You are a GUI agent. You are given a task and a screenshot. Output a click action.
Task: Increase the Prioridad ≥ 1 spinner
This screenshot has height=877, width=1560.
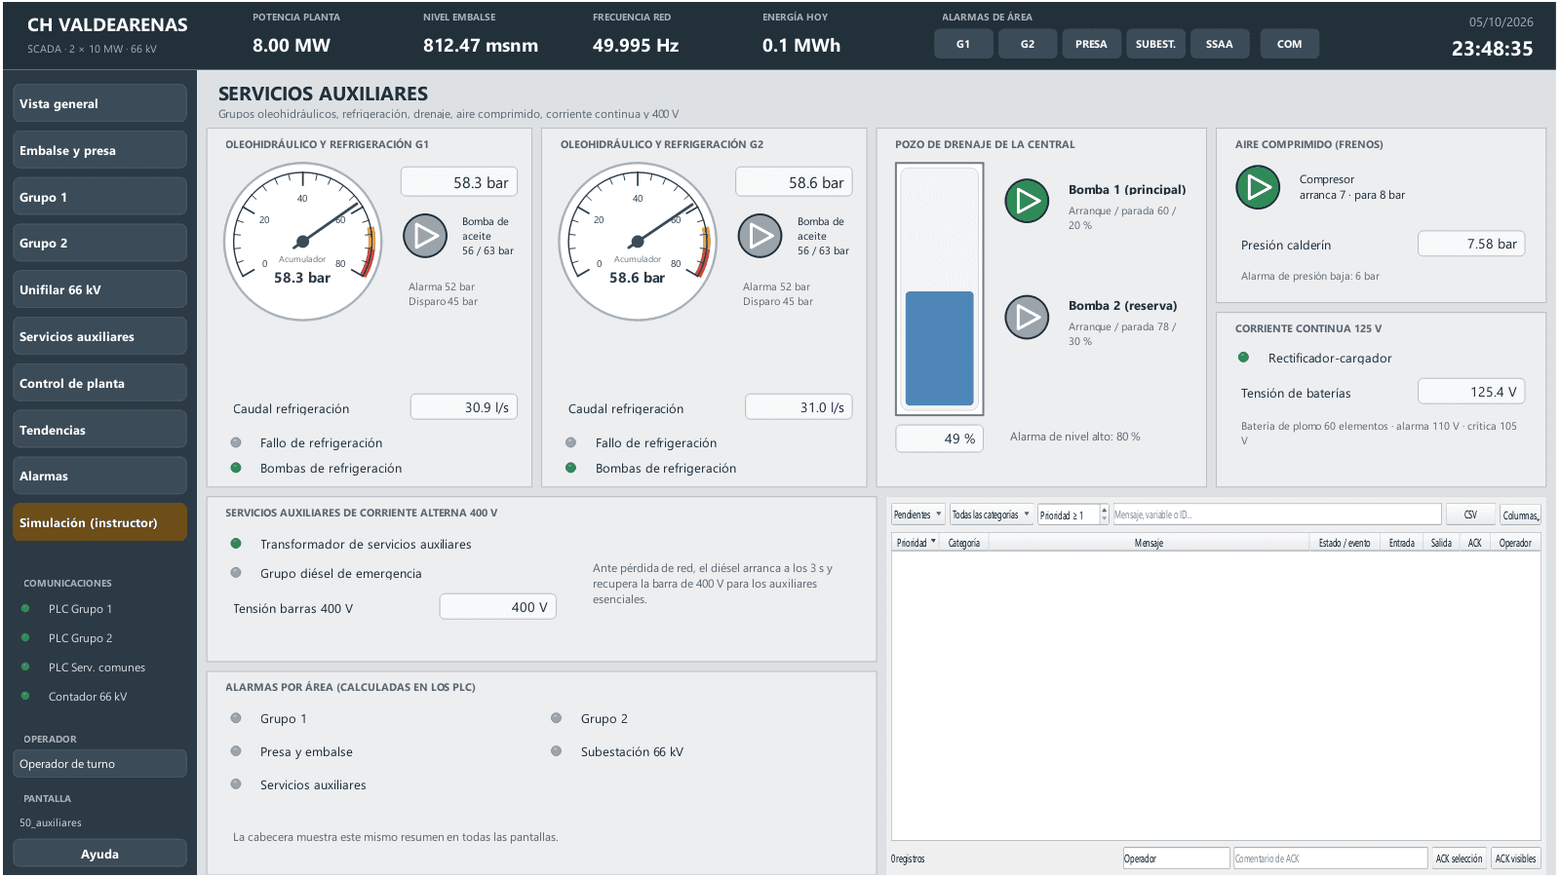[x=1104, y=510]
